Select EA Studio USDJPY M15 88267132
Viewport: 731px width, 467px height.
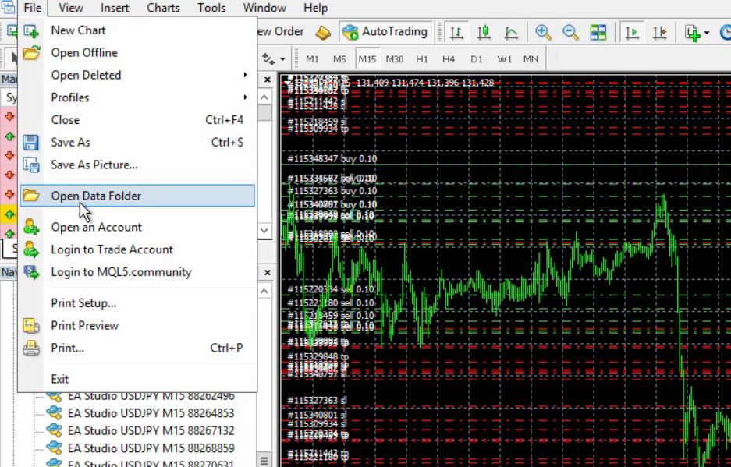pyautogui.click(x=151, y=430)
